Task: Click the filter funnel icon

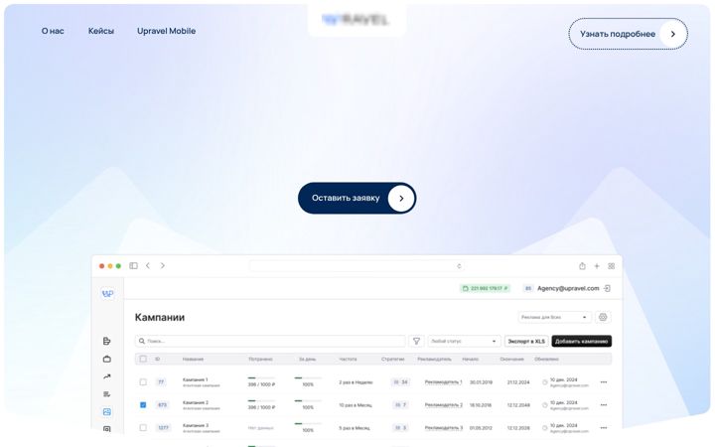Action: 416,341
